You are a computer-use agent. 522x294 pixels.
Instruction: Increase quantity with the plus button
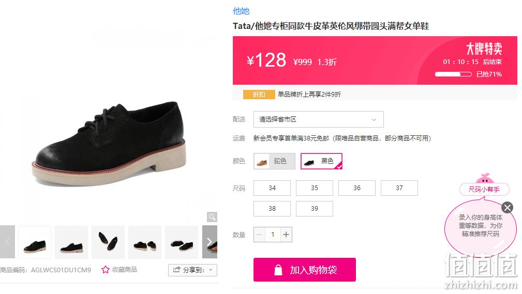tap(286, 235)
